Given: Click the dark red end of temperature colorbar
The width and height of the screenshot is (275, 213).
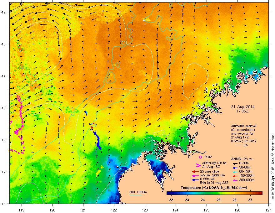Looking at the screenshot, I should pyautogui.click(x=261, y=193).
